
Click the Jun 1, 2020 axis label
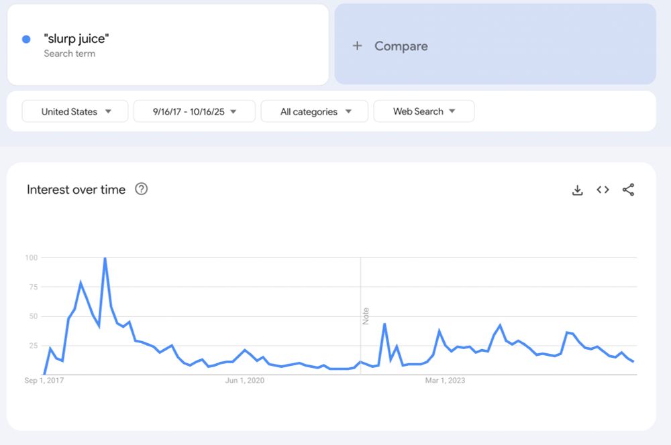click(x=244, y=381)
